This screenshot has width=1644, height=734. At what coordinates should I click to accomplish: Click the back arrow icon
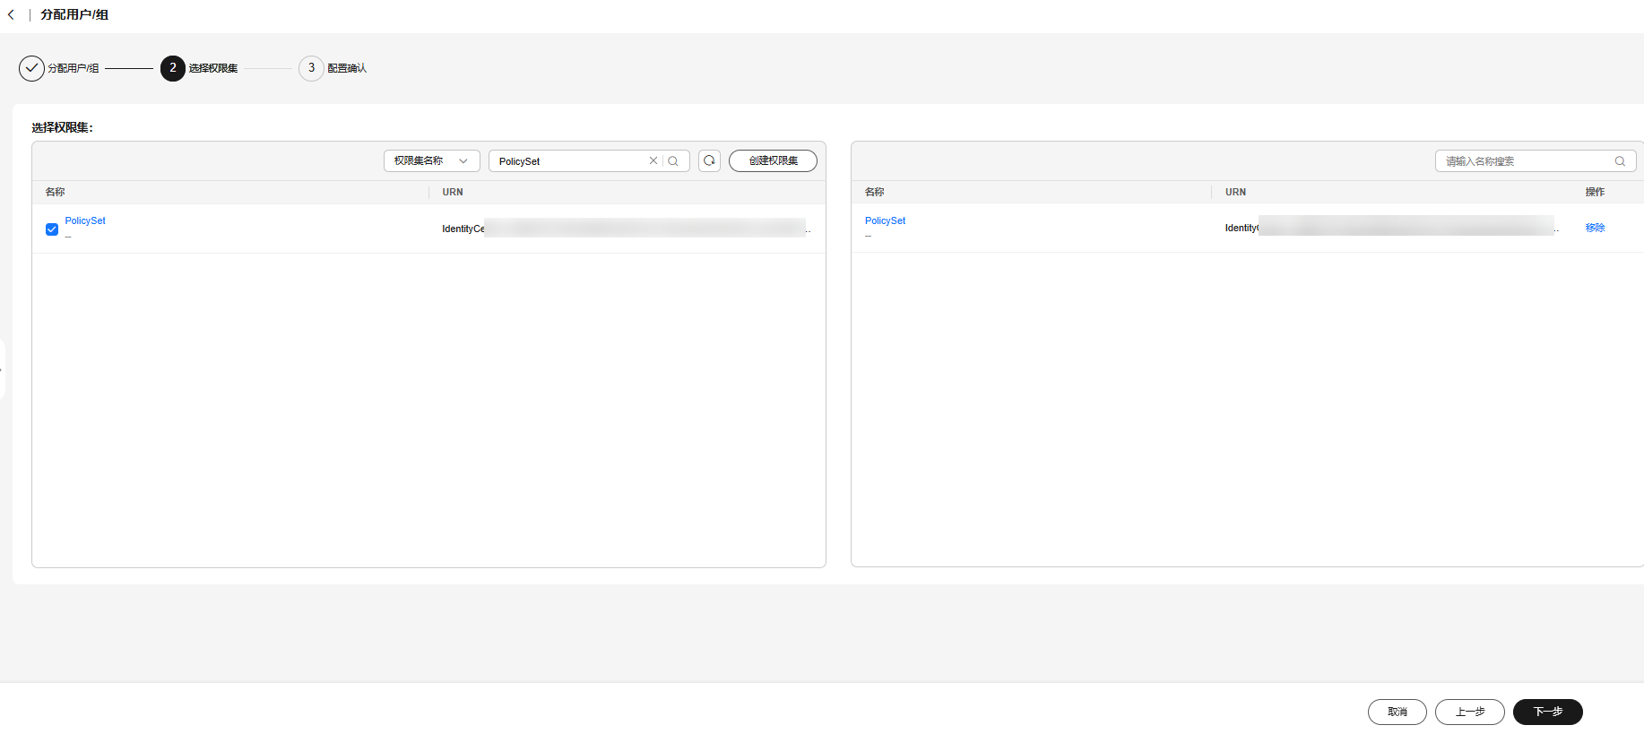click(11, 14)
